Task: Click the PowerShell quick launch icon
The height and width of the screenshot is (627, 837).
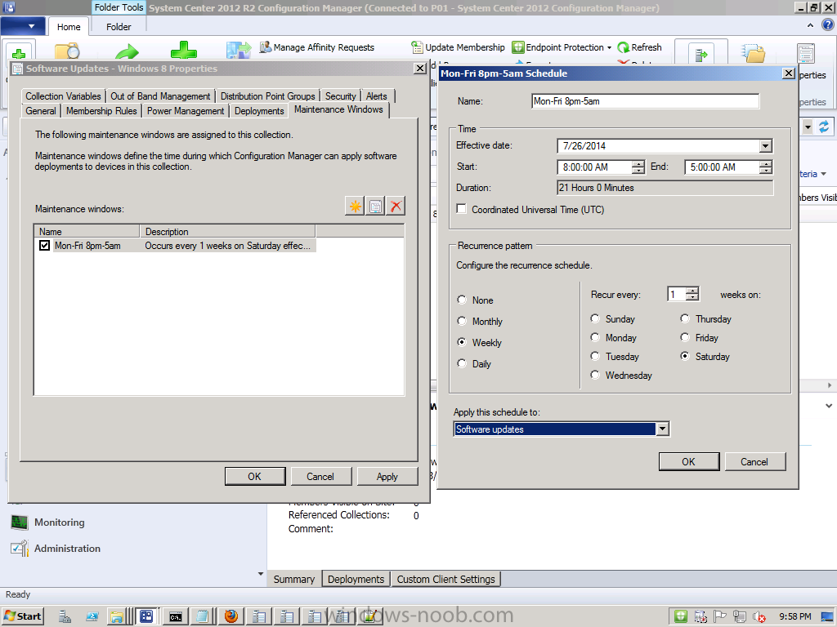Action: 92,617
